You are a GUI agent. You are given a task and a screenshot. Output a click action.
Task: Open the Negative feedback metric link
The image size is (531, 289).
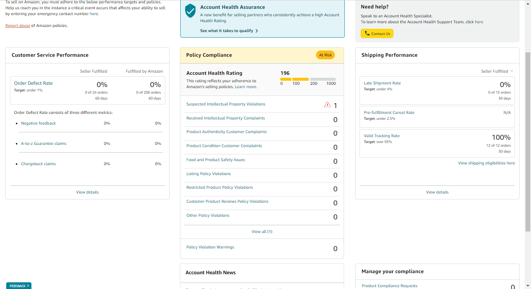click(x=38, y=123)
